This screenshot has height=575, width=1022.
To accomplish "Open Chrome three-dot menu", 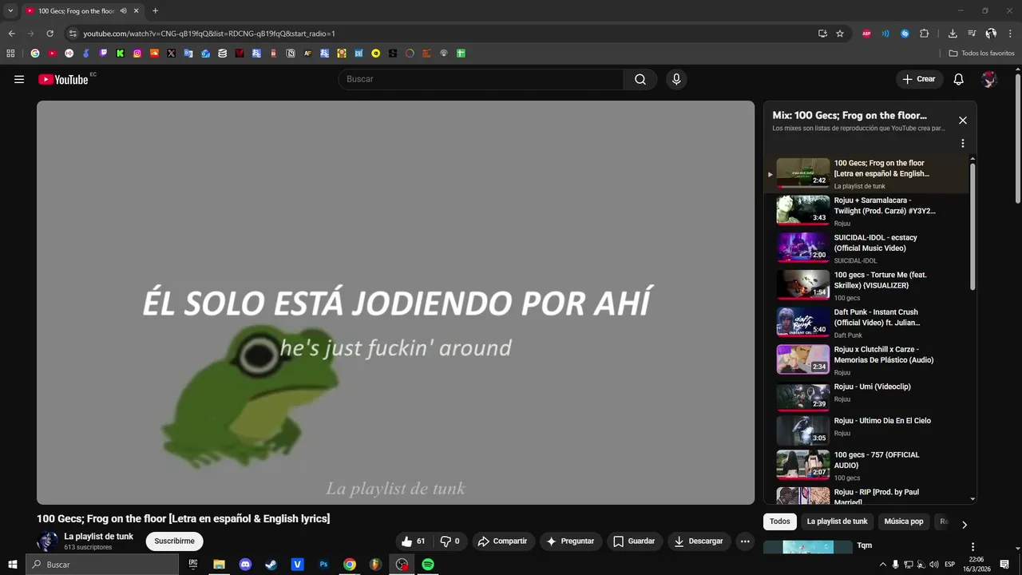I will (1011, 34).
